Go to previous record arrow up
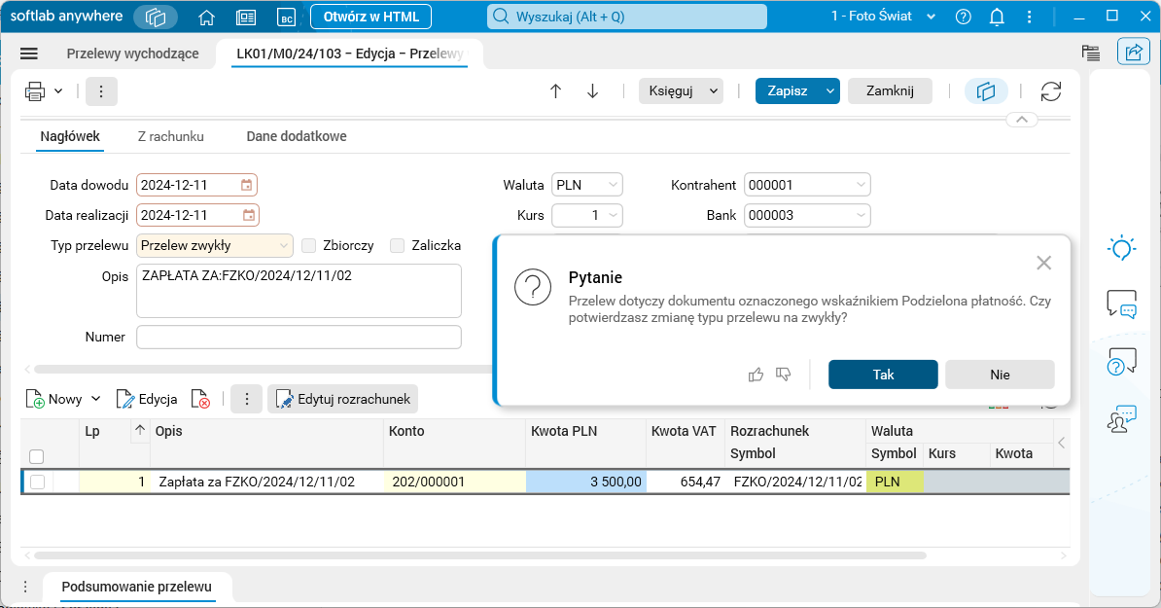 coord(555,91)
